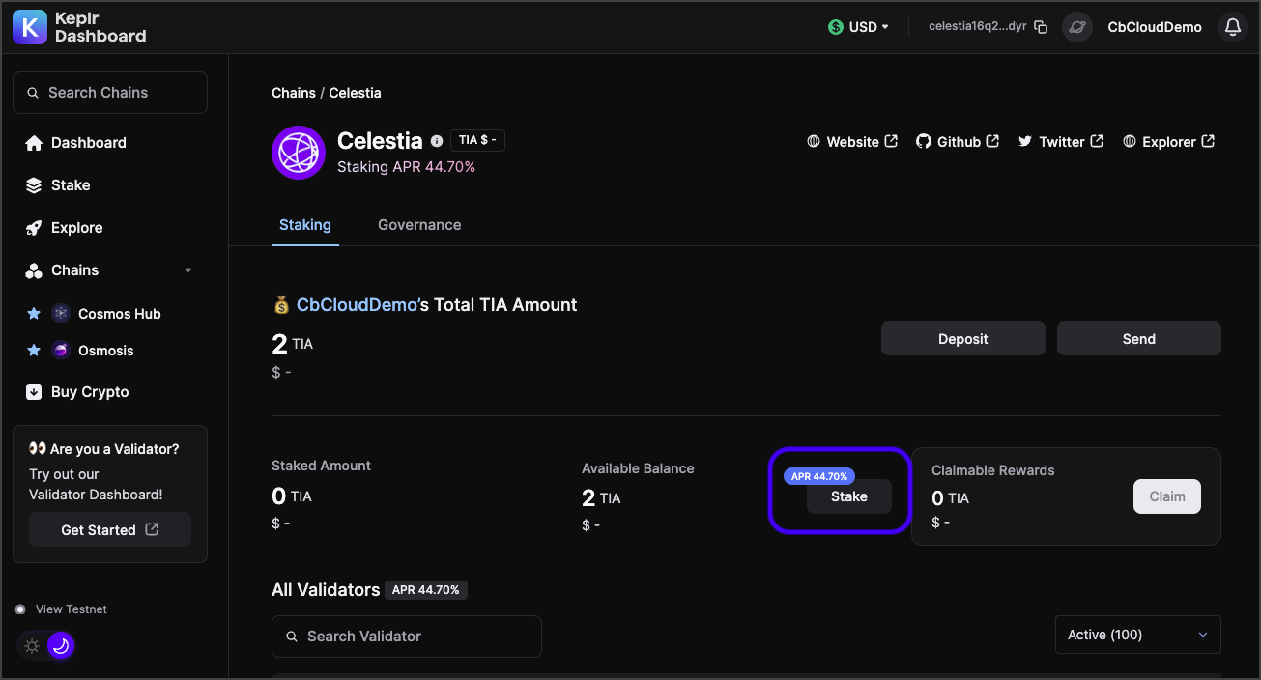Toggle the View Testnet radio
This screenshot has height=680, width=1261.
[x=20, y=609]
